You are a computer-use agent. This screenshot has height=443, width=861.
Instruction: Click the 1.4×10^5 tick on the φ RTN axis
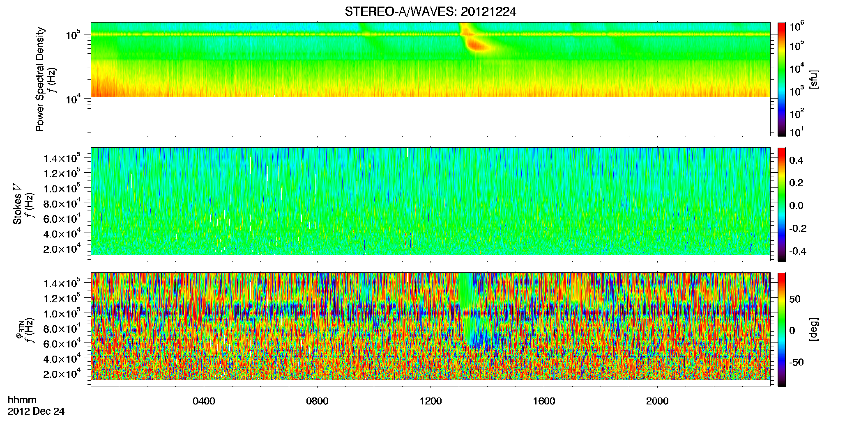coord(62,284)
